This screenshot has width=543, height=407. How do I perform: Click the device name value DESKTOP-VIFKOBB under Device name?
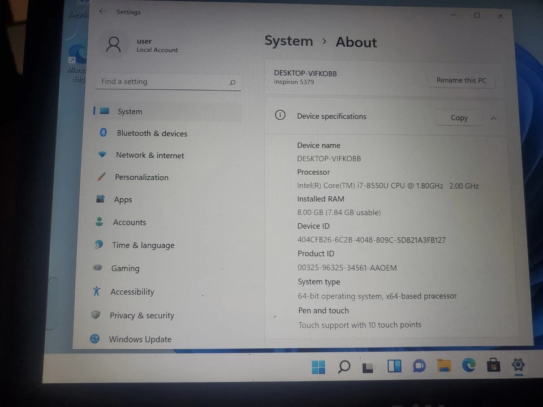pos(329,158)
